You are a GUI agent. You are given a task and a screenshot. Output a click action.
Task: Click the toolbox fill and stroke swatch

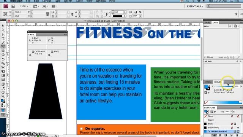point(3,101)
